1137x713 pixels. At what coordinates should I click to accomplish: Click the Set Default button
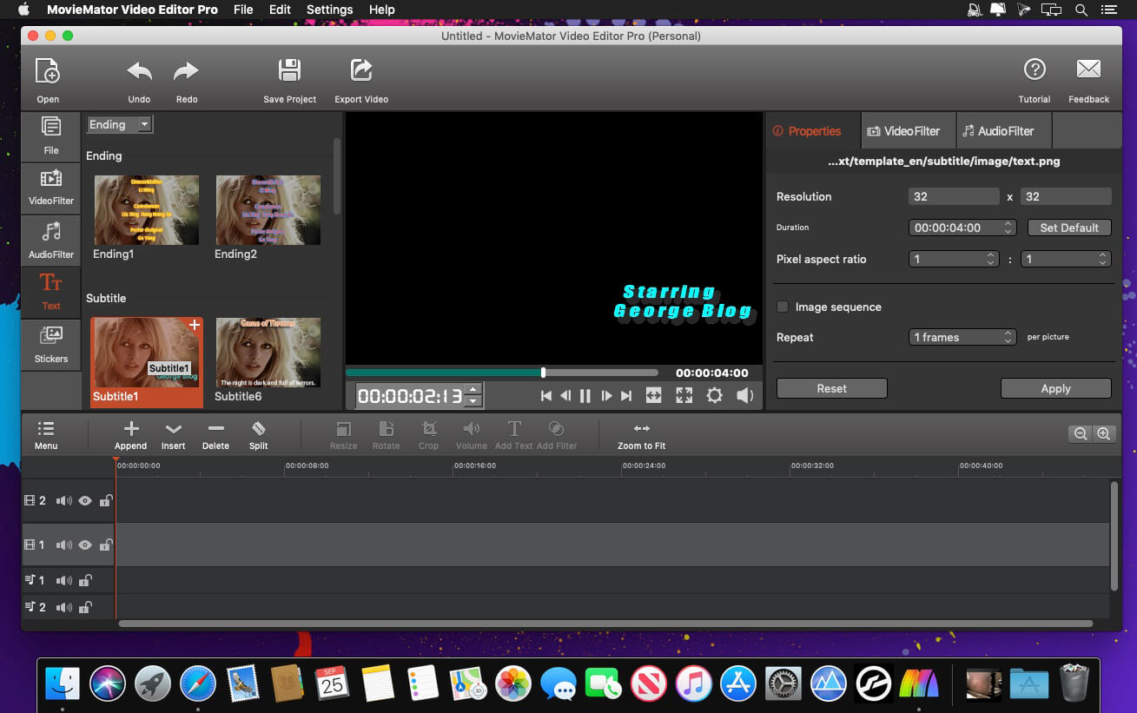(1069, 228)
